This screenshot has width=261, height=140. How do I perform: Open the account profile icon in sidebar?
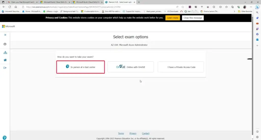click(x=5, y=44)
